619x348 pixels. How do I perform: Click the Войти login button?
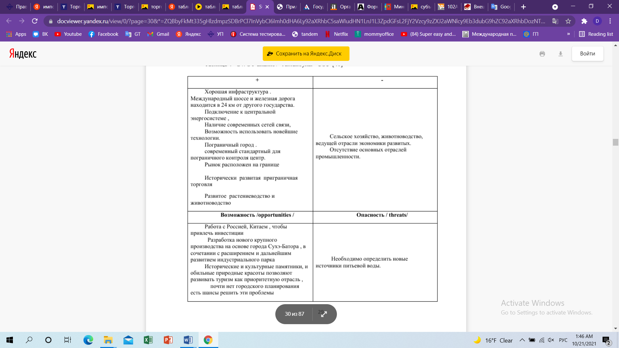coord(587,53)
